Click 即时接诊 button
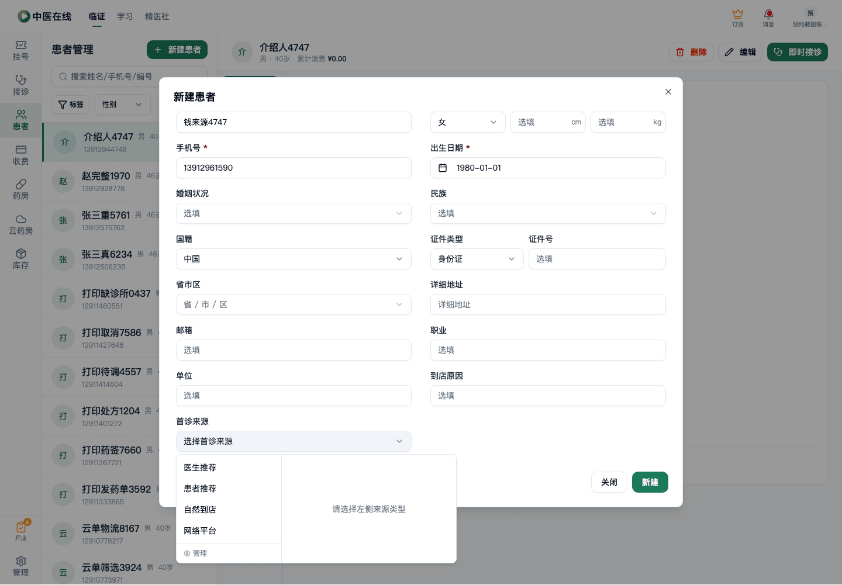Screen dimensions: 842x585 [x=798, y=52]
